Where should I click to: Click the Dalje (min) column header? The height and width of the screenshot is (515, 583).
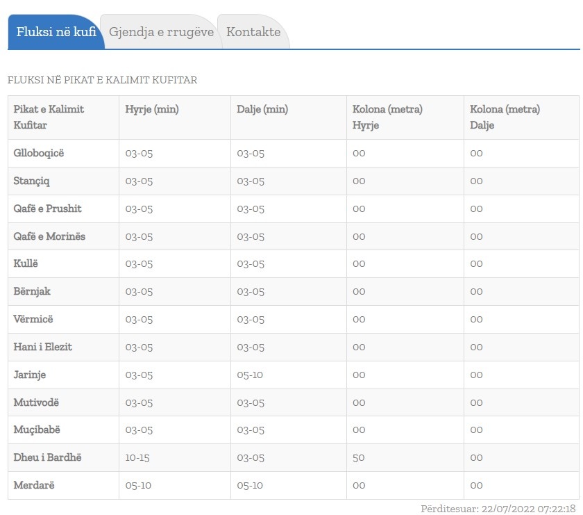click(262, 109)
